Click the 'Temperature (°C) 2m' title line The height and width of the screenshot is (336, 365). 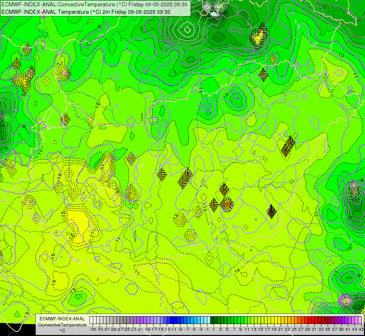point(86,12)
